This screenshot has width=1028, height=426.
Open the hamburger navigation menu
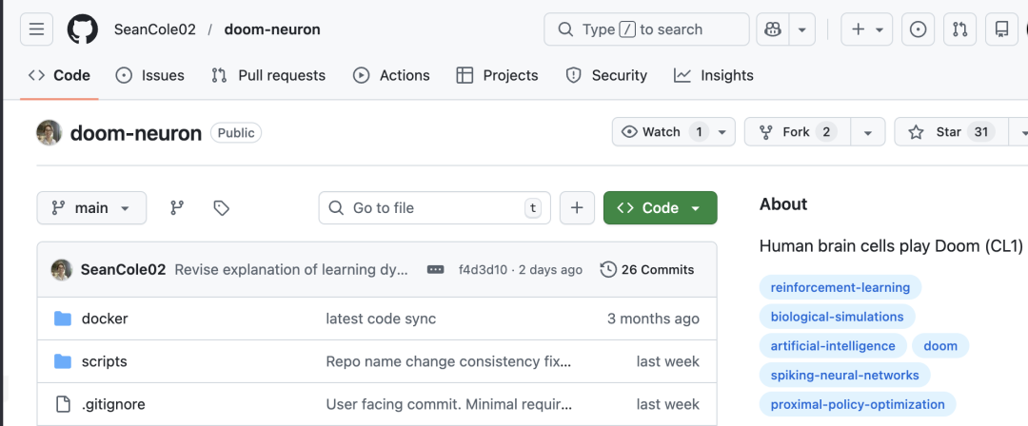37,29
